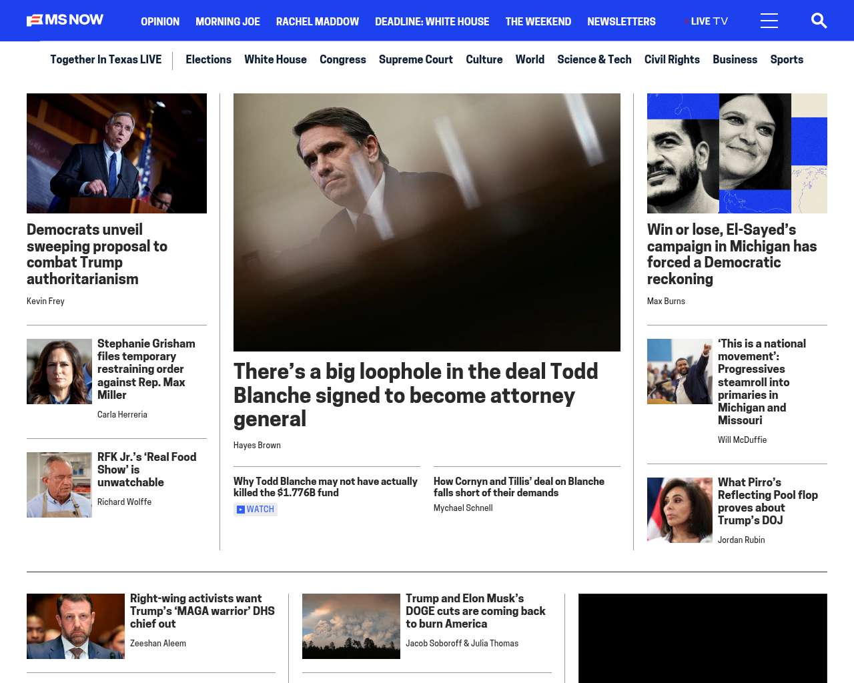
Task: Open search with the magnifier icon
Action: click(819, 21)
